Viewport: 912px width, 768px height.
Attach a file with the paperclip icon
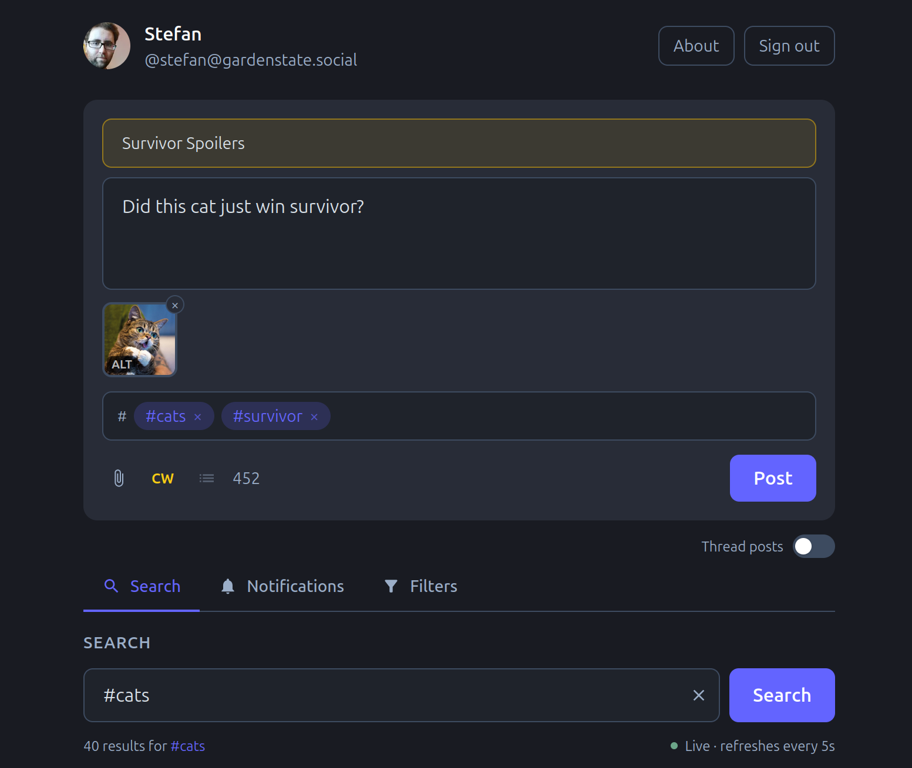119,478
